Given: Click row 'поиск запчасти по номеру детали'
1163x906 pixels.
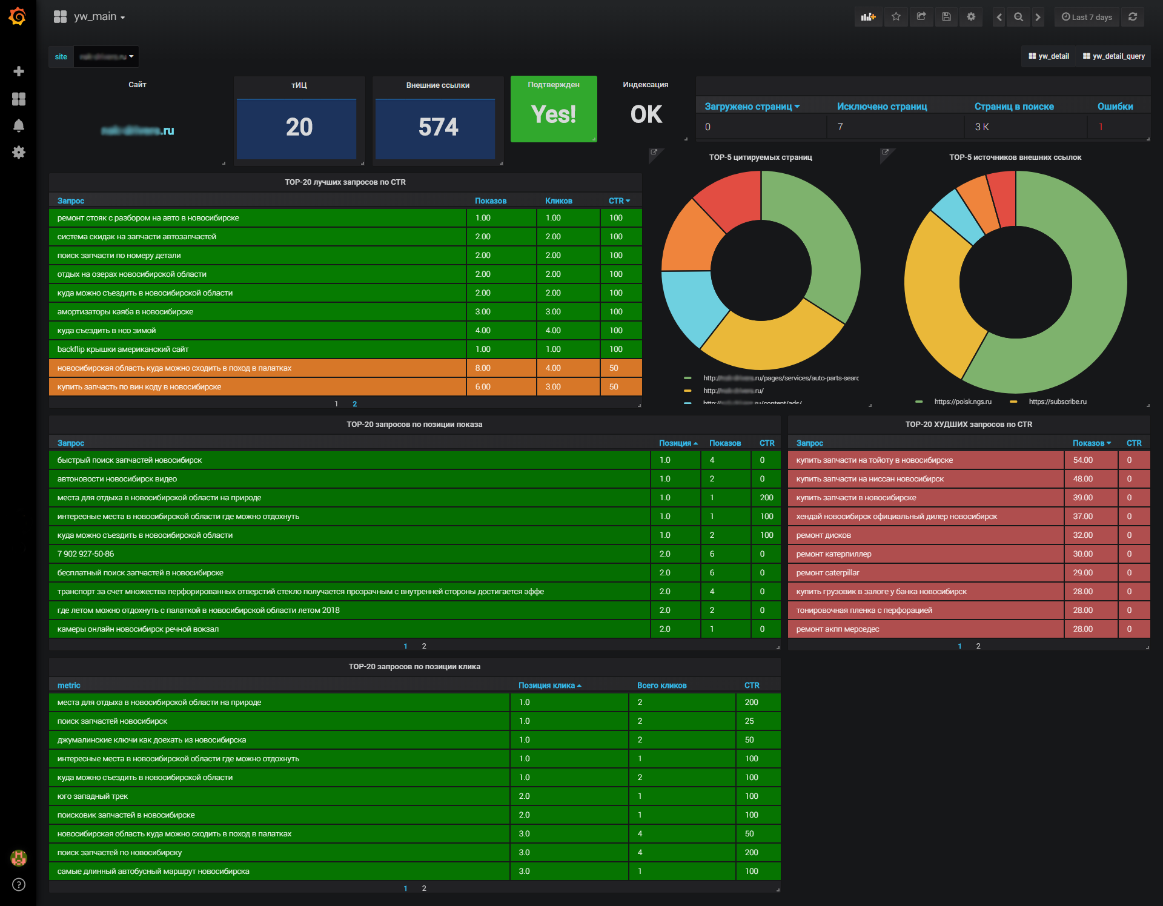Looking at the screenshot, I should click(x=345, y=256).
